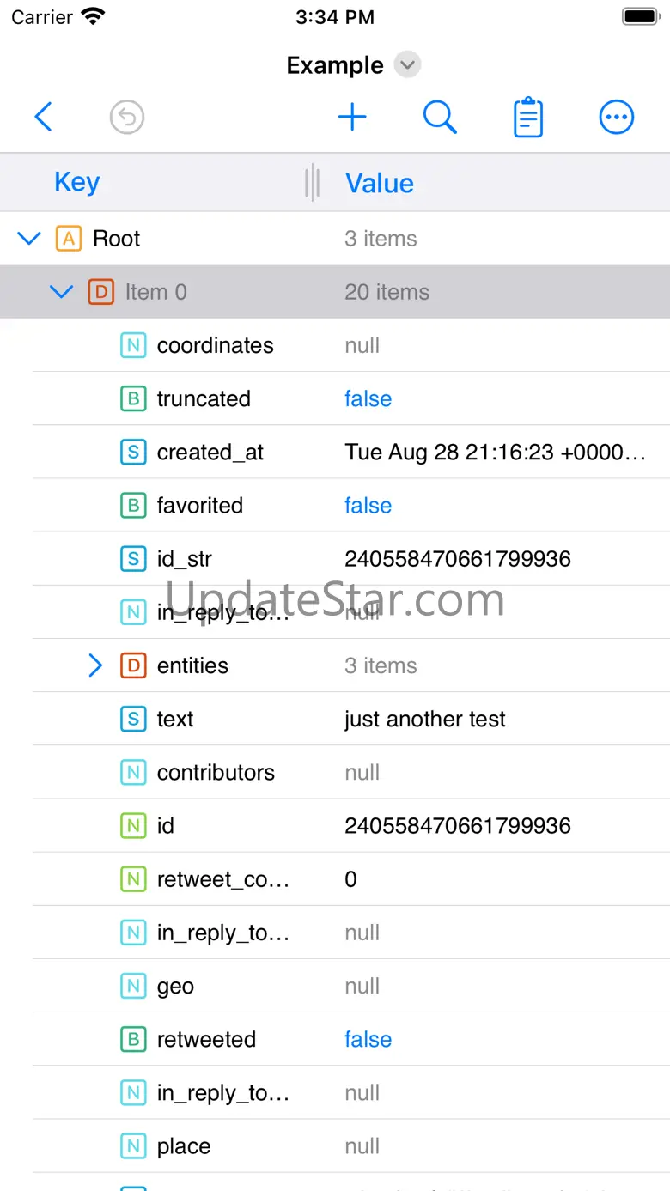Expand the entities dictionary chevron
The width and height of the screenshot is (670, 1191).
[x=95, y=665]
